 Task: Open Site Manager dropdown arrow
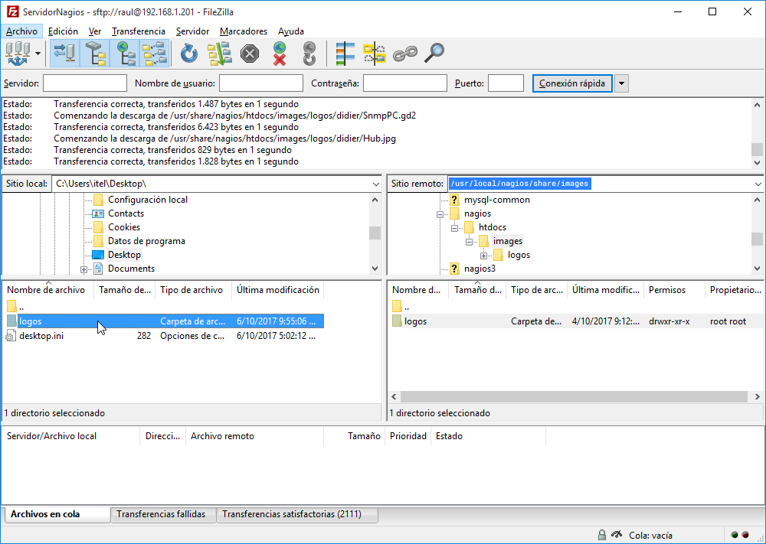[38, 54]
